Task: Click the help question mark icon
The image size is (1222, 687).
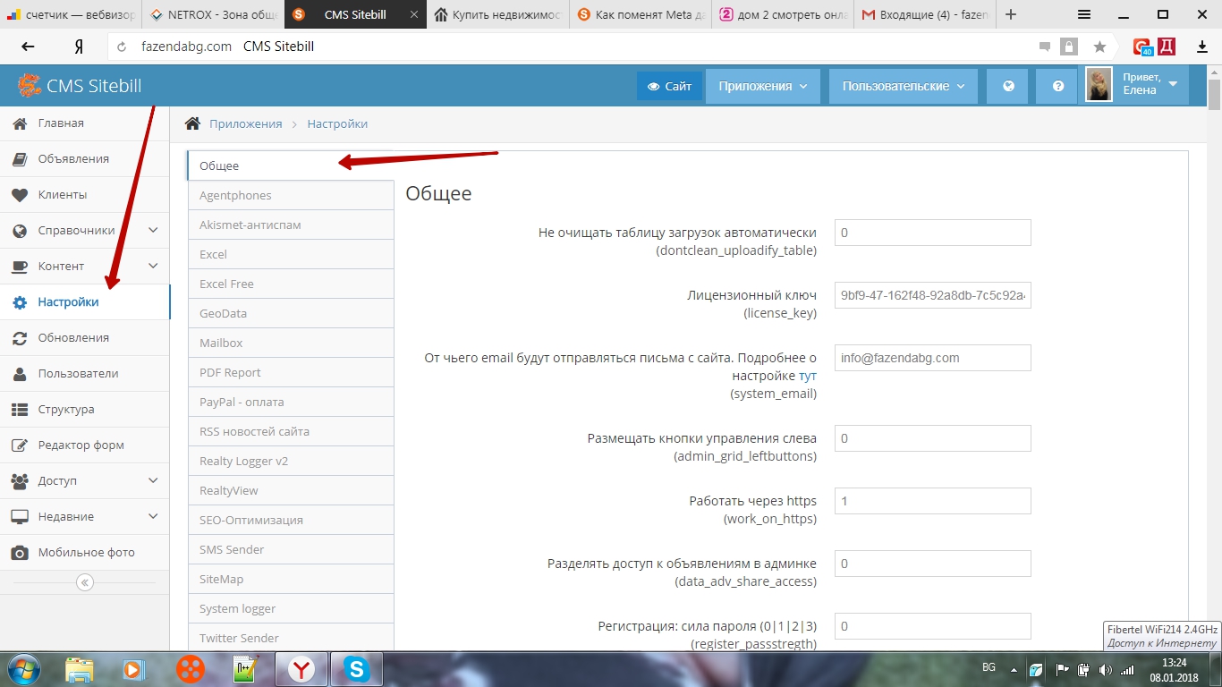Action: (x=1058, y=87)
